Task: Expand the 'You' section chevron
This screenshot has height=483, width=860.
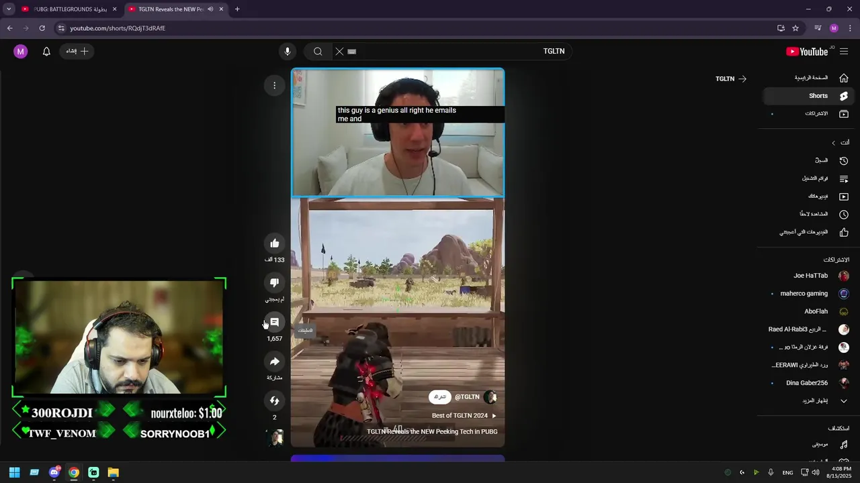Action: [x=833, y=143]
